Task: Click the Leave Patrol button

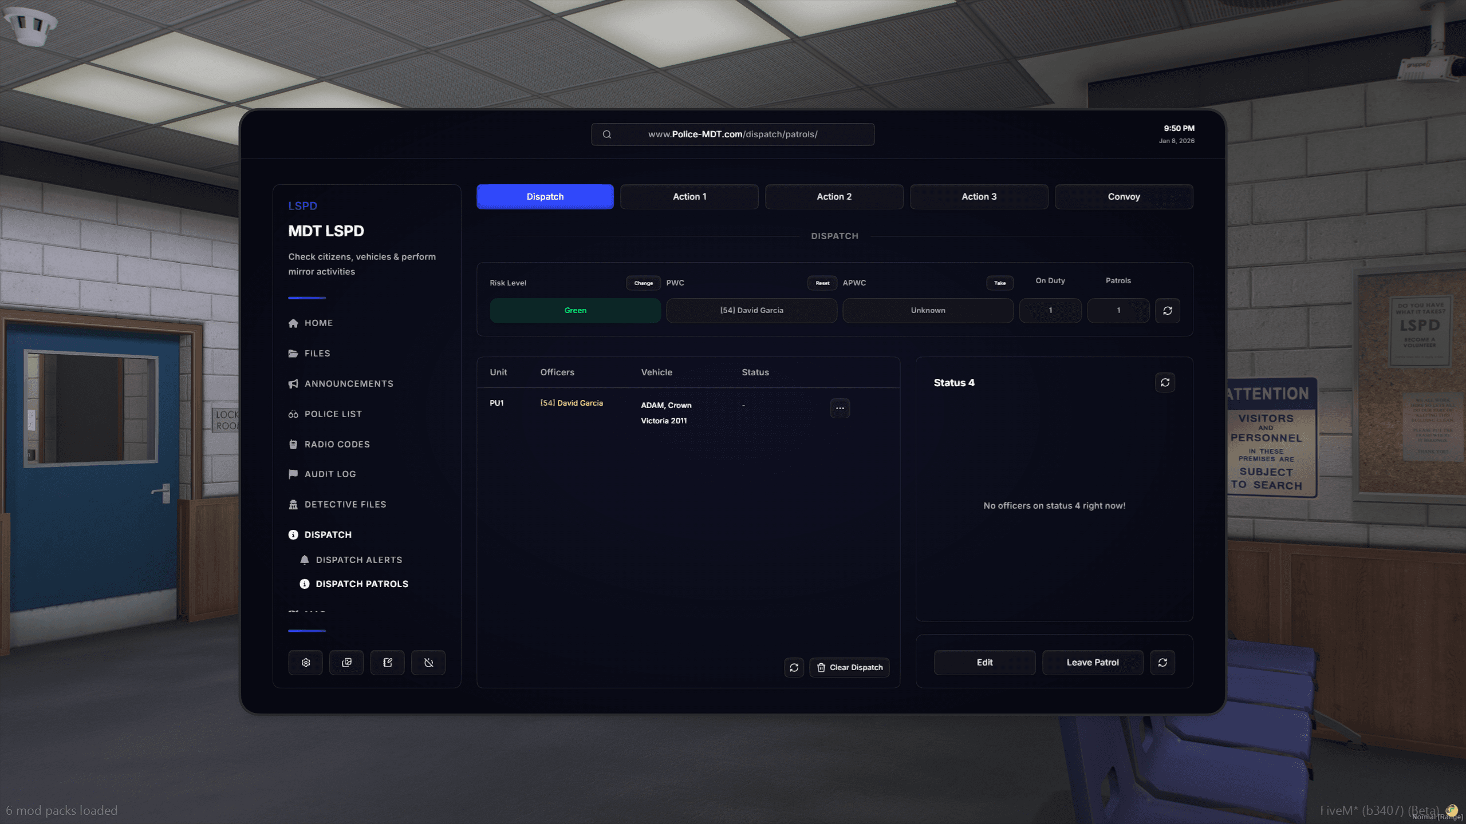Action: click(x=1093, y=662)
